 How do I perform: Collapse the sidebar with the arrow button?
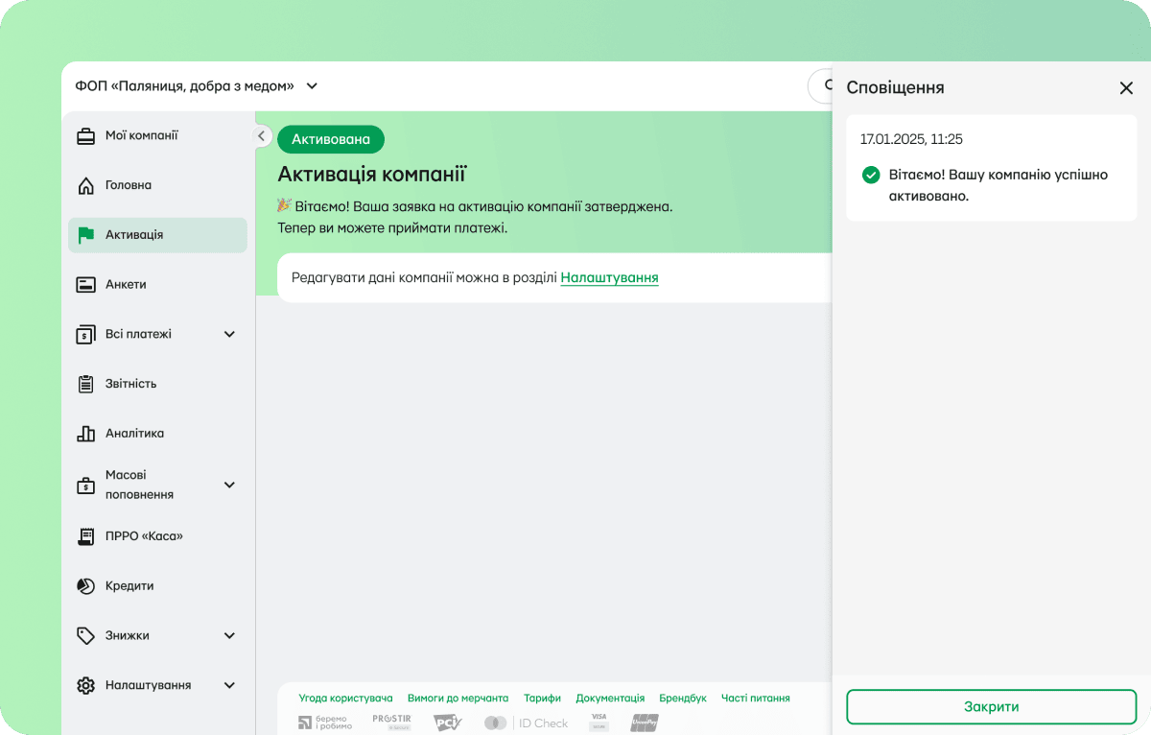pyautogui.click(x=262, y=136)
